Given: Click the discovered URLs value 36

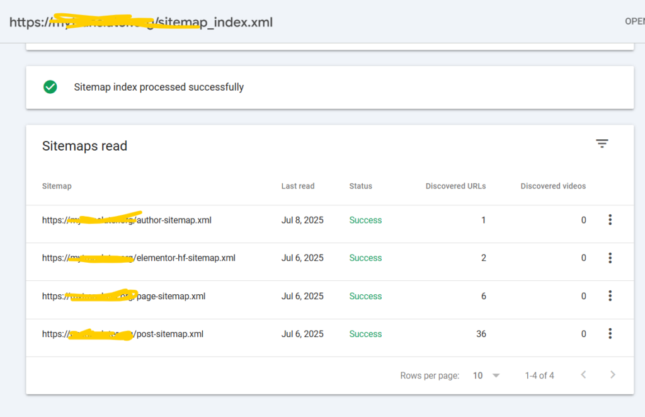Looking at the screenshot, I should coord(481,334).
